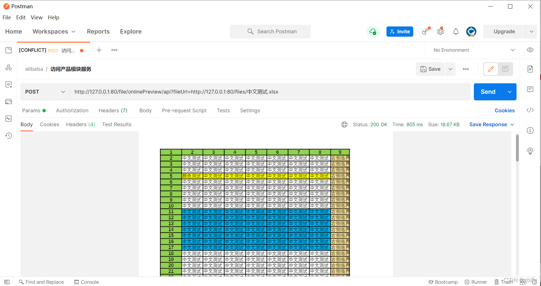Switch to the Authorization tab

[72, 111]
